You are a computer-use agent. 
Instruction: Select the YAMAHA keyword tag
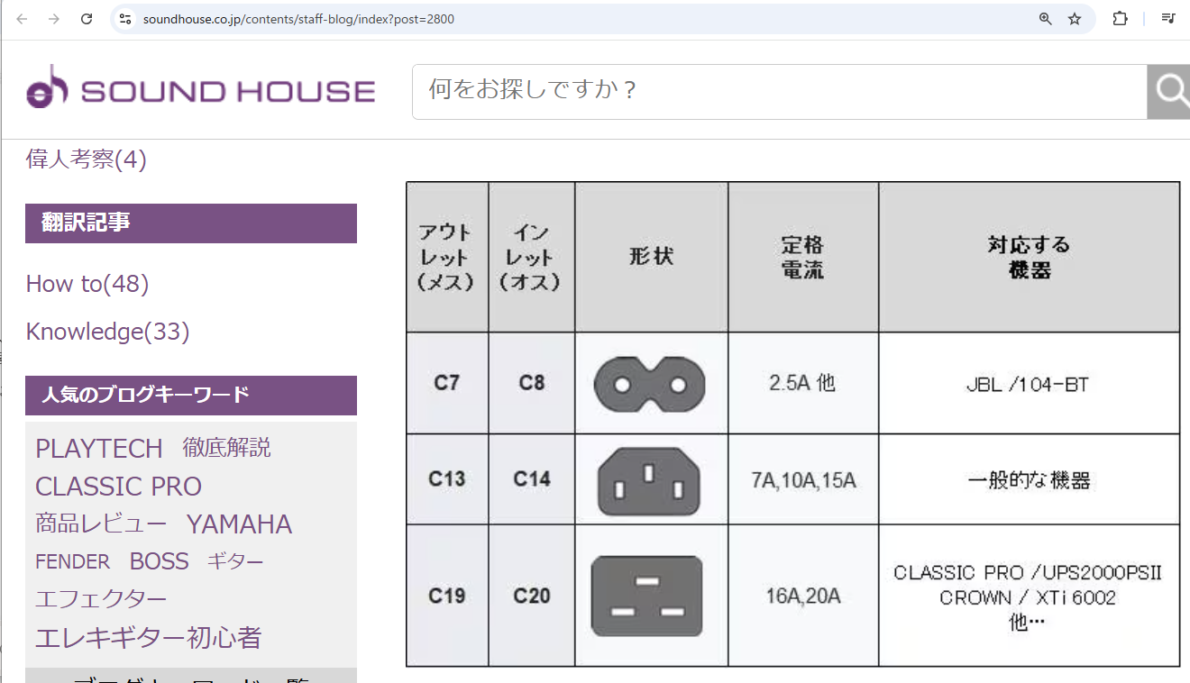click(x=239, y=524)
